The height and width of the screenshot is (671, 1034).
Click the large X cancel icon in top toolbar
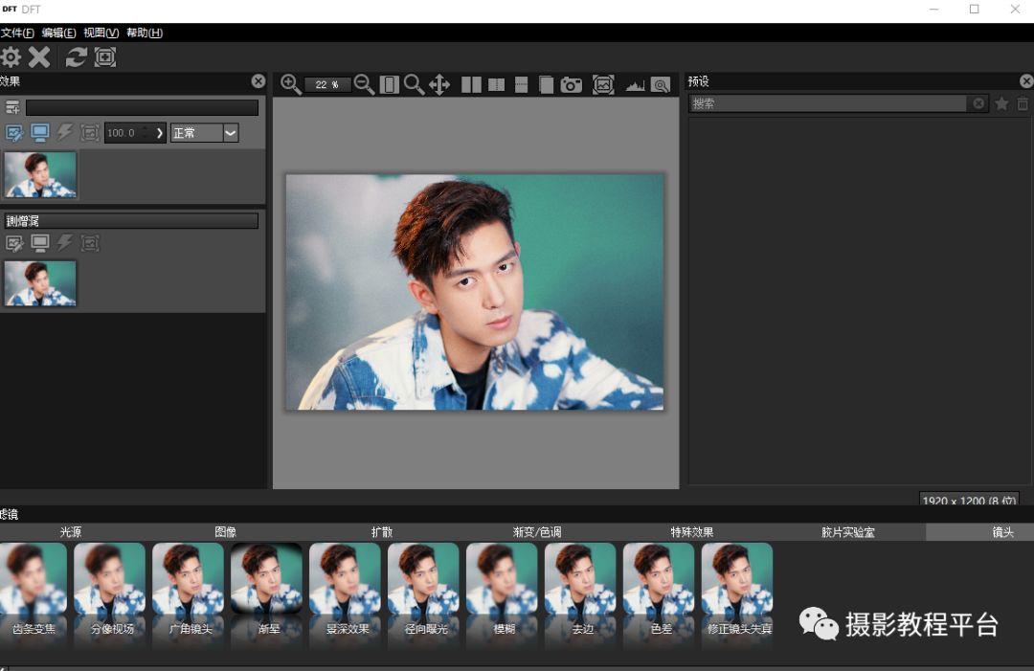39,57
